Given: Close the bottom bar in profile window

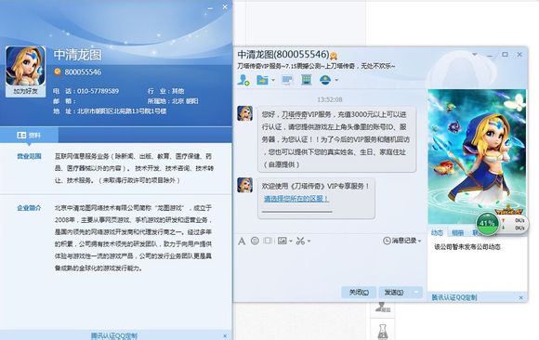Looking at the screenshot, I should click(225, 336).
